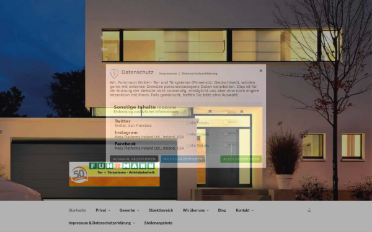The image size is (372, 232).
Task: Toggle the Sonstige Inhalte group switch
Action: [x=231, y=113]
